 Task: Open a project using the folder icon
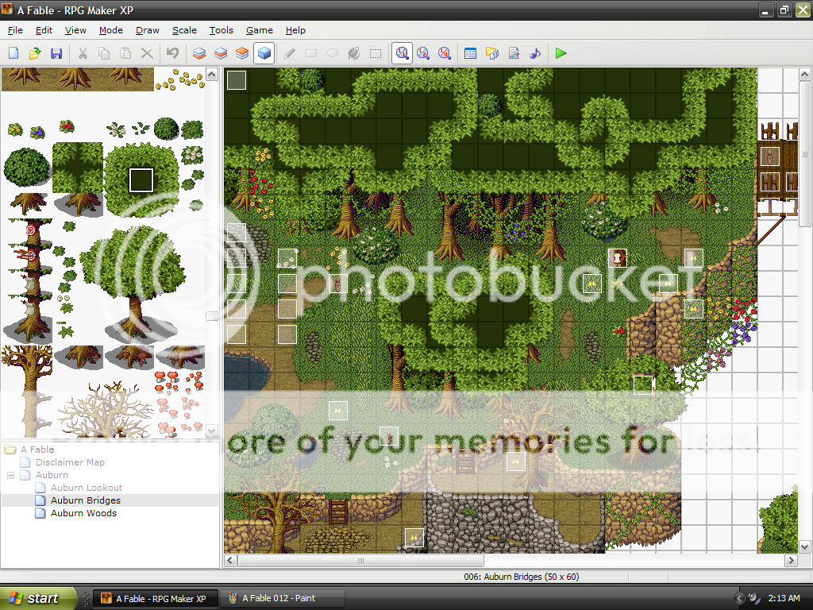point(35,53)
